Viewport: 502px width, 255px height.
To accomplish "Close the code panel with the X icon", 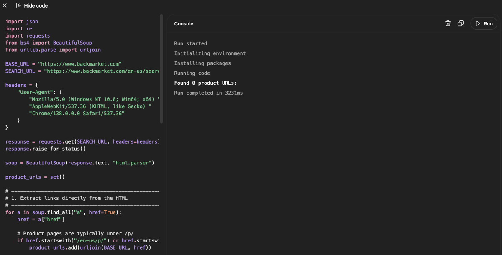I will tap(5, 5).
